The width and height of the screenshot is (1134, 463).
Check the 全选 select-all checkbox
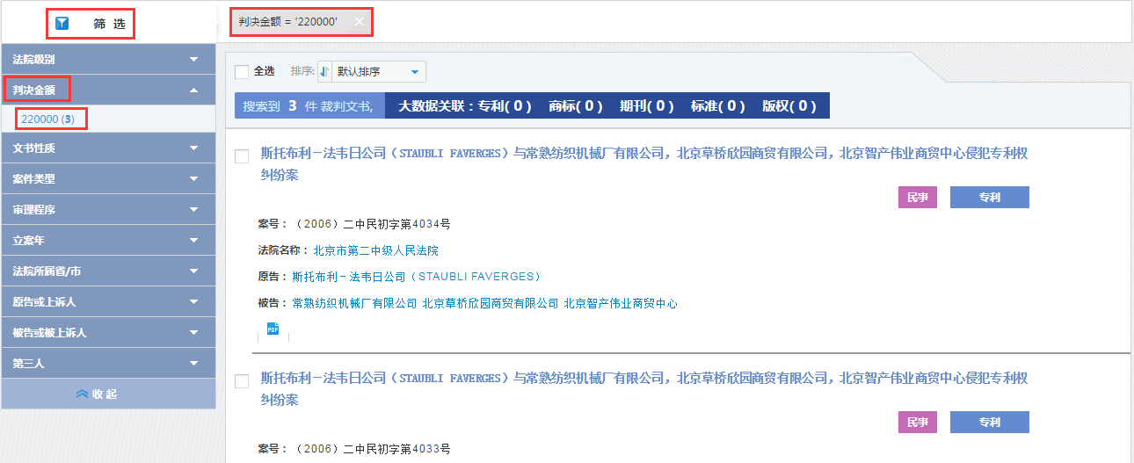(x=242, y=72)
